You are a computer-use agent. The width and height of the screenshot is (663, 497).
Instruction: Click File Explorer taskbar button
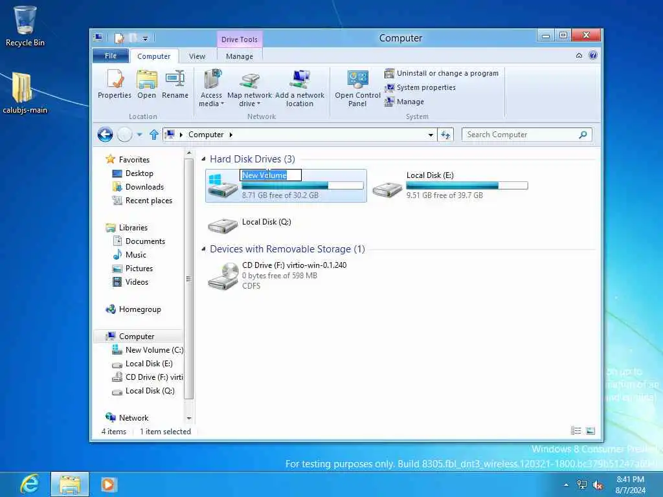pyautogui.click(x=70, y=484)
